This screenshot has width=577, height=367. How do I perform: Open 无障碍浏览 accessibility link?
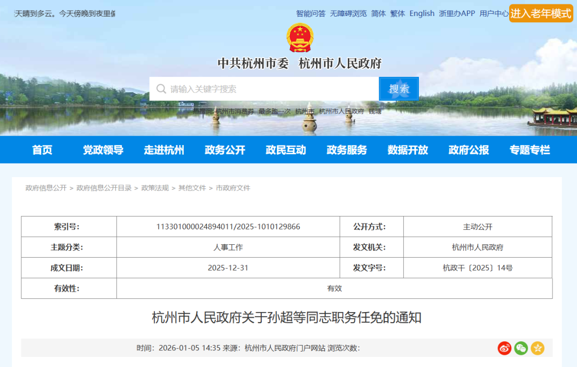tap(348, 13)
